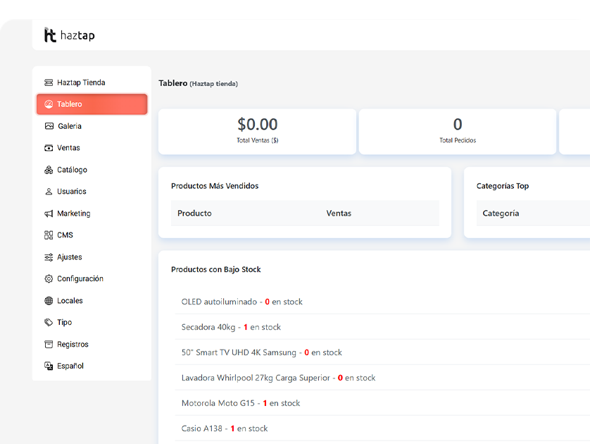The height and width of the screenshot is (444, 590).
Task: Click the CMS grid icon
Action: [49, 235]
